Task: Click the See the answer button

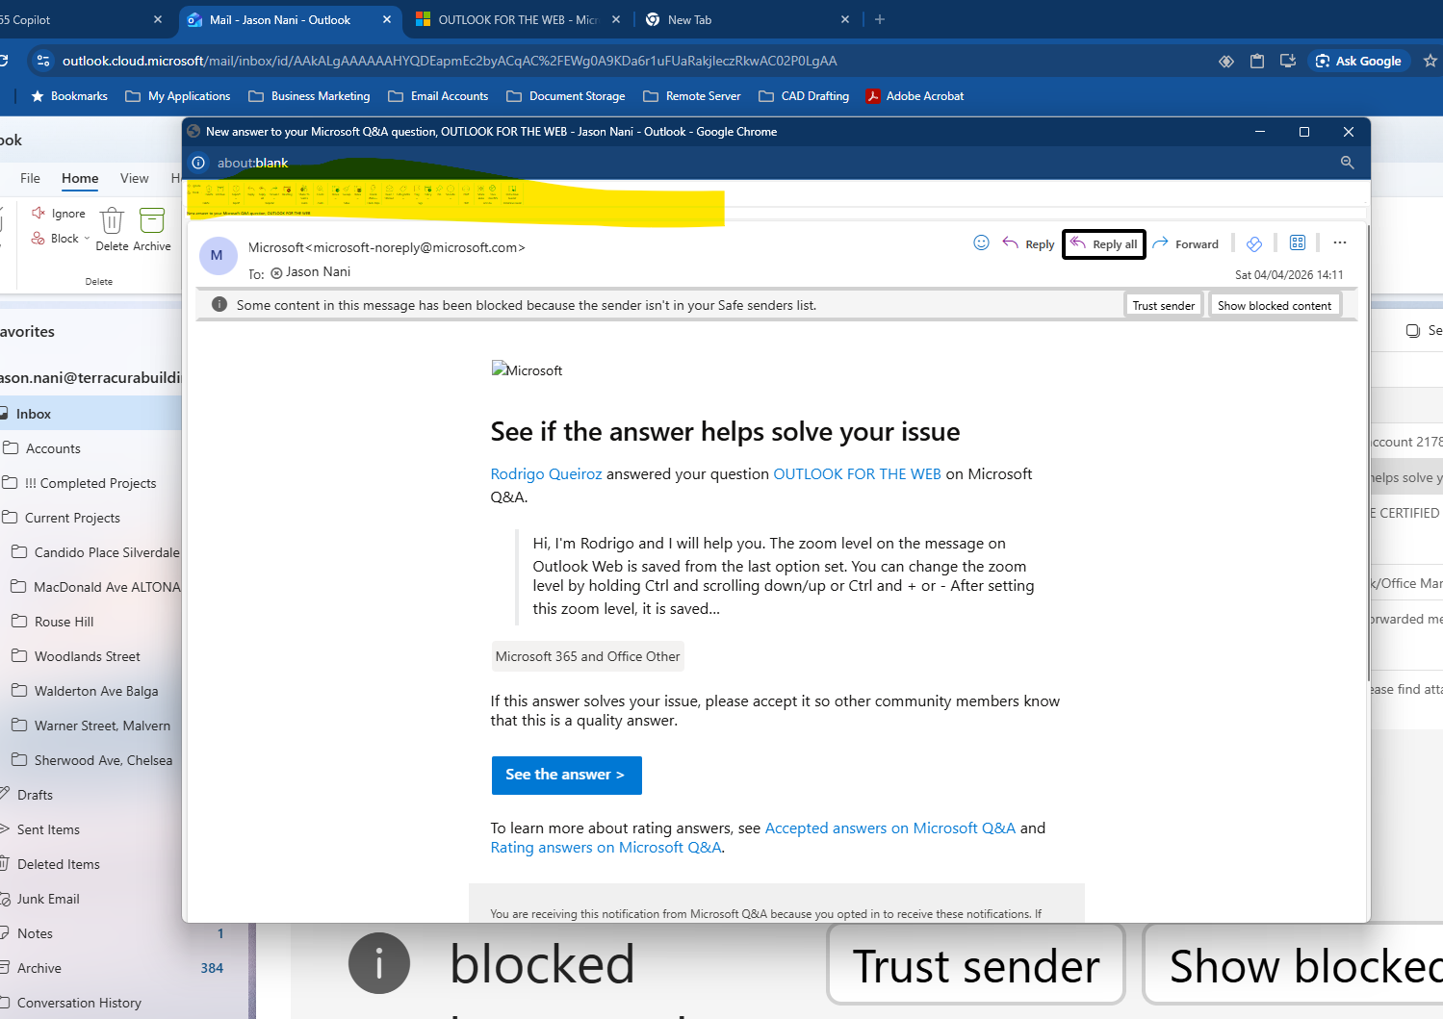Action: (x=566, y=775)
